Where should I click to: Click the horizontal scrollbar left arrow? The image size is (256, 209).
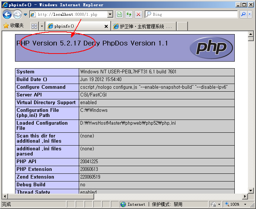5,196
